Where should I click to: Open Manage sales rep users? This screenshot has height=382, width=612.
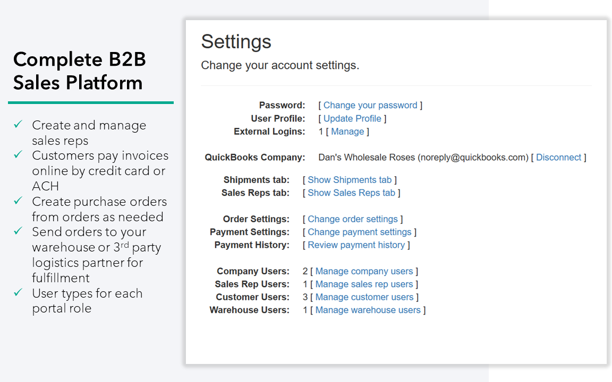364,284
